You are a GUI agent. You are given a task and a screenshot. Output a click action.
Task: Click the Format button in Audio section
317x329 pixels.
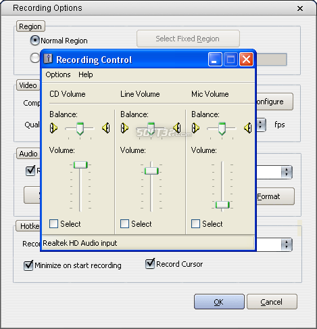(275, 196)
